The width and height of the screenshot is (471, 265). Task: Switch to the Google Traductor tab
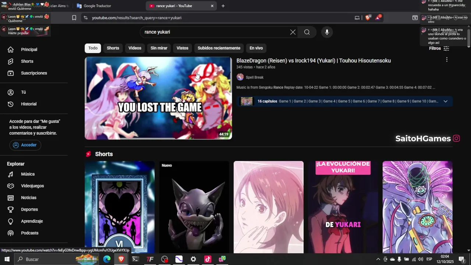click(109, 6)
